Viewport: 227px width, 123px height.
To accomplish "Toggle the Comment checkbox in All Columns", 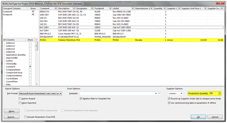I will click(30, 67).
